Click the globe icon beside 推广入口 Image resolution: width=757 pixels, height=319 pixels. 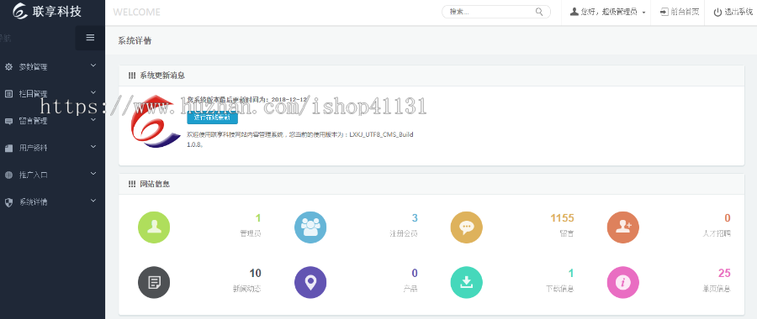[8, 175]
